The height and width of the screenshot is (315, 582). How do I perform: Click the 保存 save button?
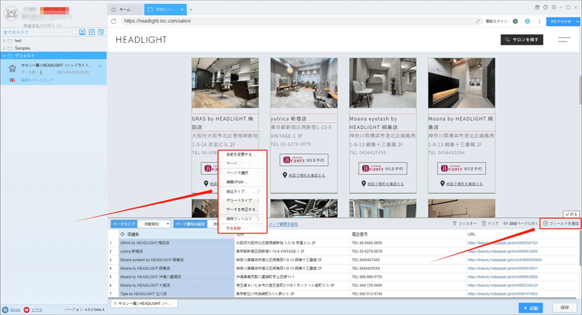click(x=565, y=308)
